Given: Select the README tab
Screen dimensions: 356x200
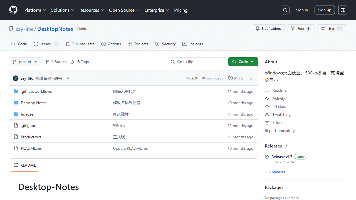Looking at the screenshot, I should tap(25, 165).
